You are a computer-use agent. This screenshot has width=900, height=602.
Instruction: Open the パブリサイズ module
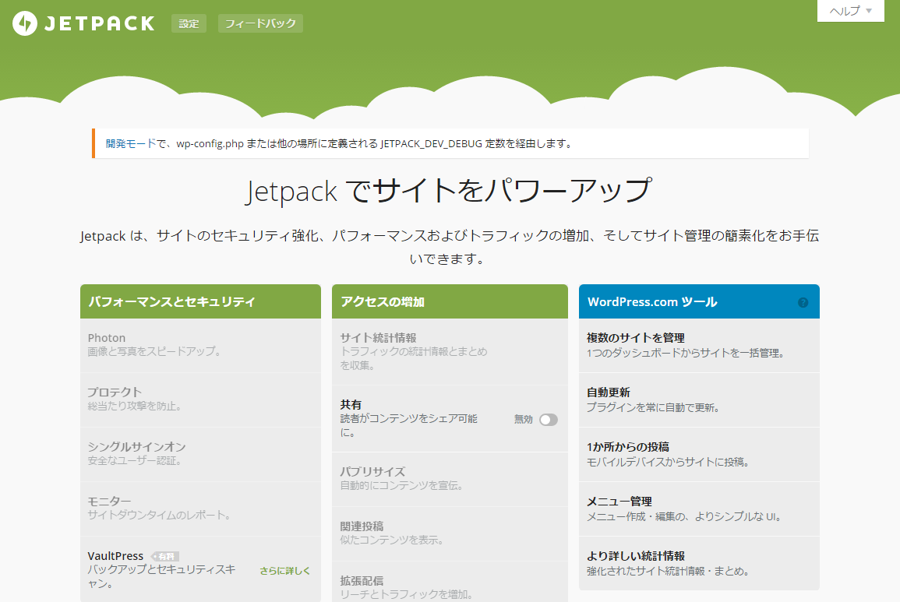(x=450, y=477)
